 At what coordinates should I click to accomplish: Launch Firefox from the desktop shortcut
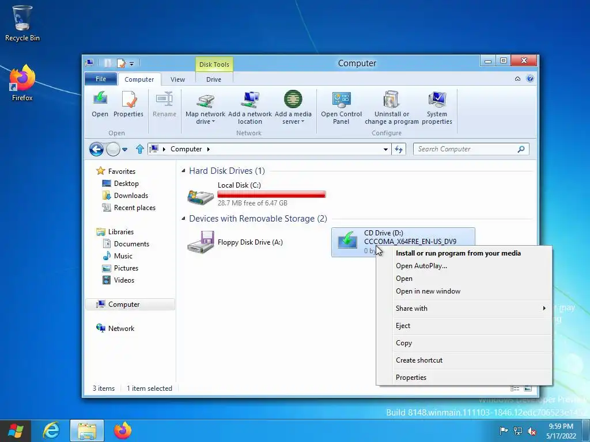point(22,83)
